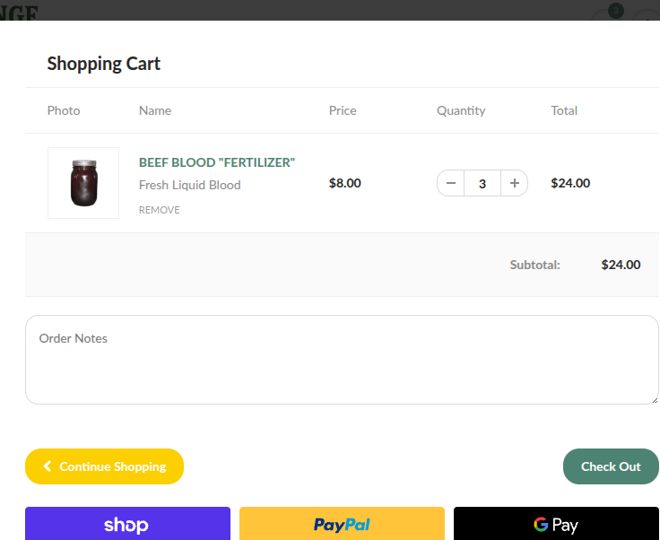Viewport: 660px width, 540px height.
Task: Pay using the PayPal button
Action: [342, 525]
